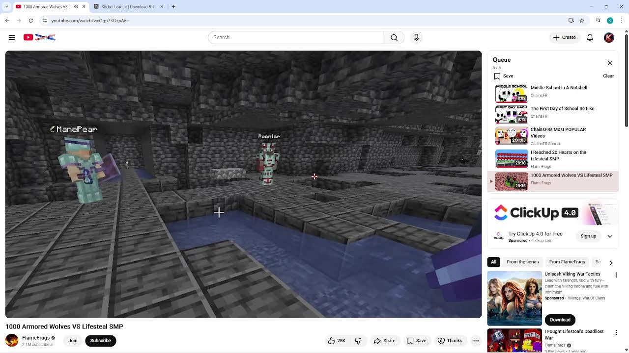Like the video with 28K likes

click(337, 341)
